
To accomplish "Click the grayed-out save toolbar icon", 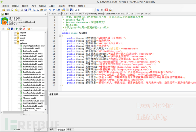I will coord(22,10).
